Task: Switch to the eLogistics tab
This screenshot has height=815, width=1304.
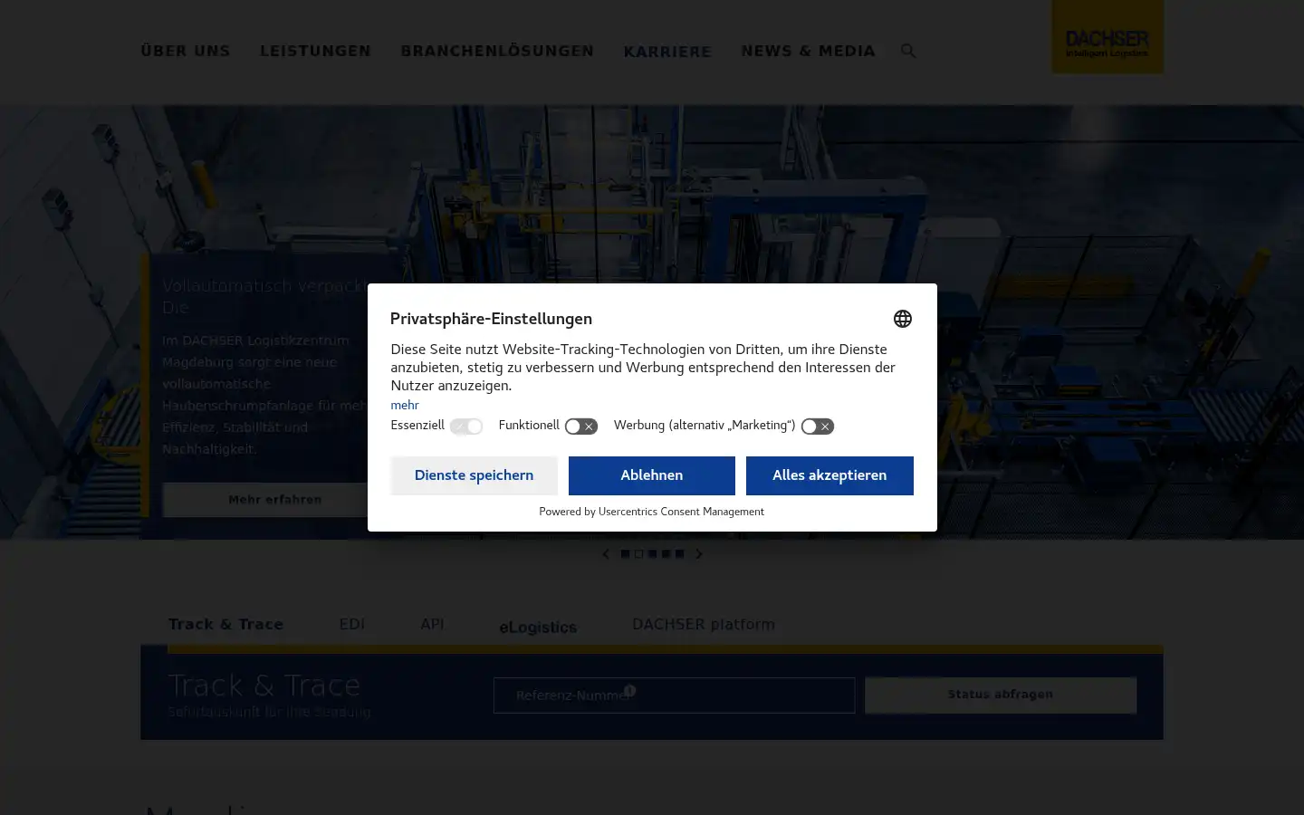Action: 538,628
